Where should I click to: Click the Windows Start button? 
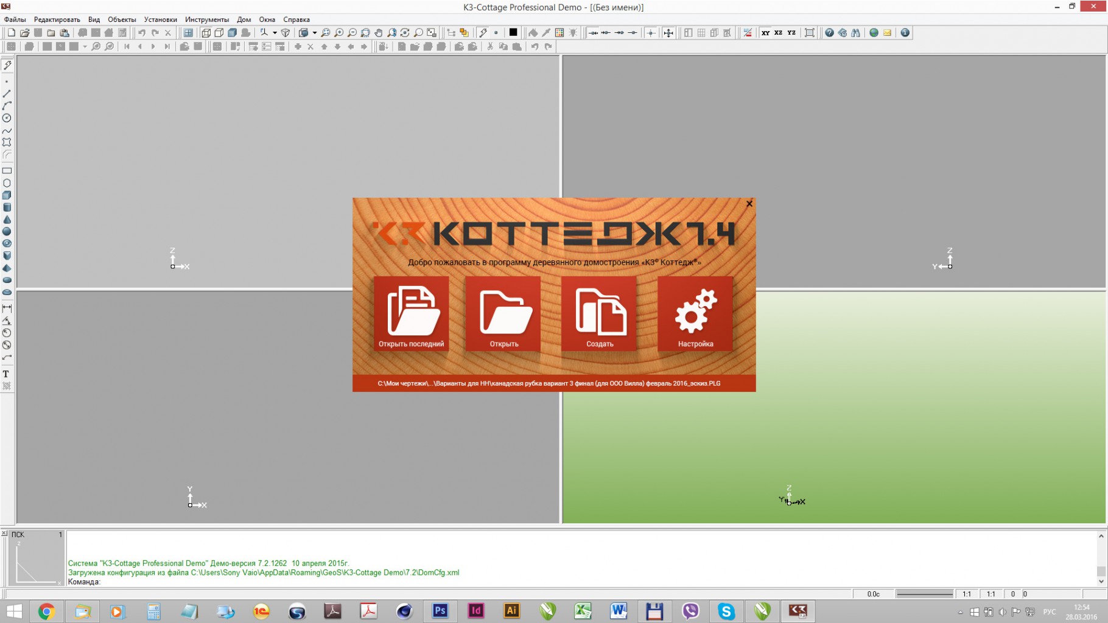click(x=14, y=611)
